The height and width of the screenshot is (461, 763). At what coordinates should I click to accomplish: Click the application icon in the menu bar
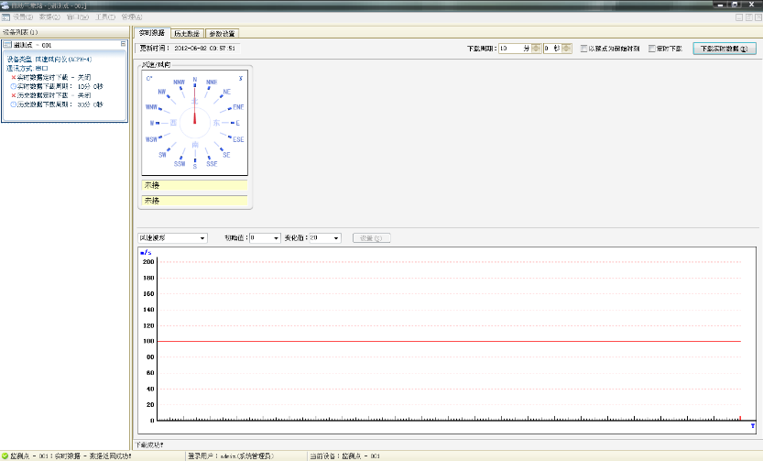5,16
